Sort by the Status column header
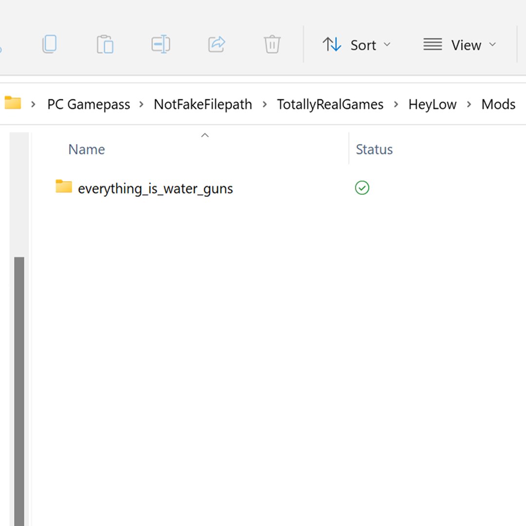This screenshot has height=526, width=526. pyautogui.click(x=374, y=150)
